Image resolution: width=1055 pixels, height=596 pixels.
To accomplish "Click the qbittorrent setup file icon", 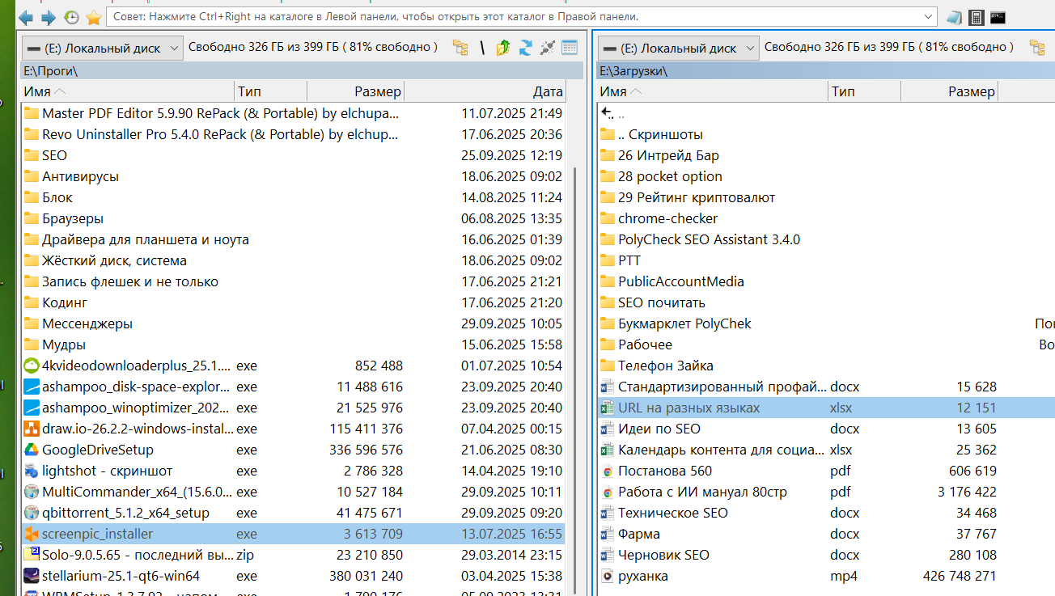I will click(32, 513).
